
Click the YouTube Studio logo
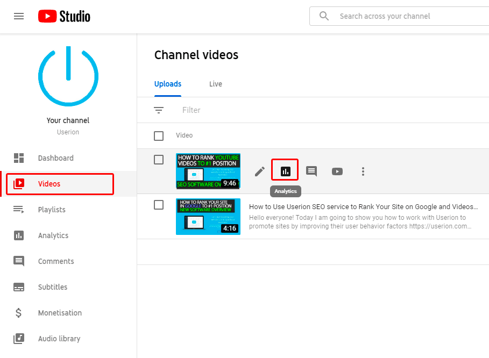pos(64,16)
